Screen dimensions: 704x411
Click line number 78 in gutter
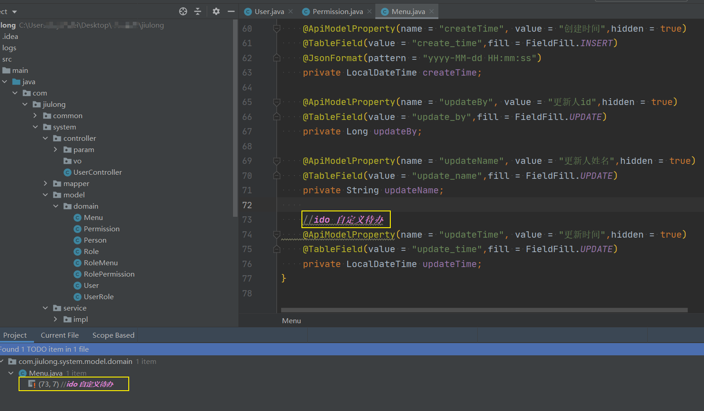coord(247,293)
